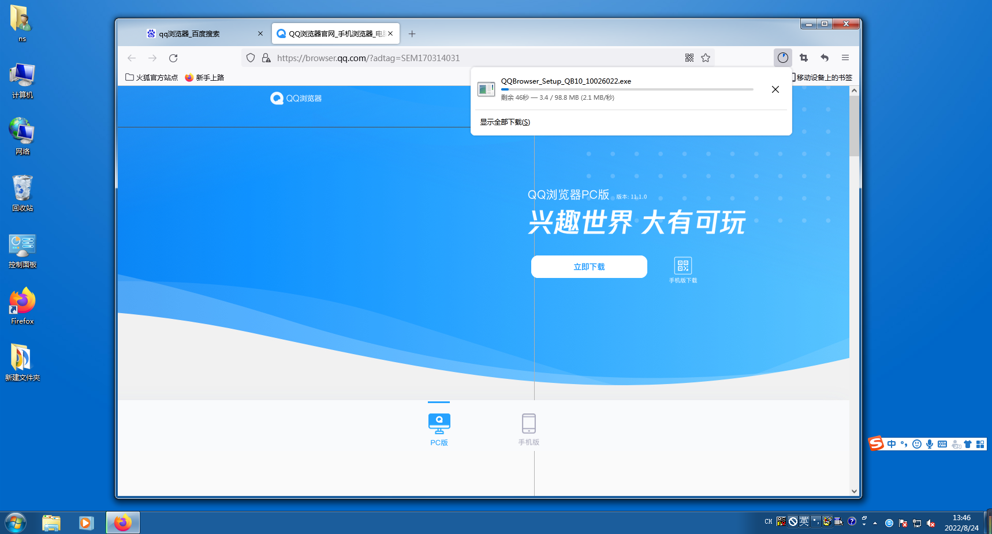
Task: Open the Sogou skin shirt icon
Action: click(968, 444)
